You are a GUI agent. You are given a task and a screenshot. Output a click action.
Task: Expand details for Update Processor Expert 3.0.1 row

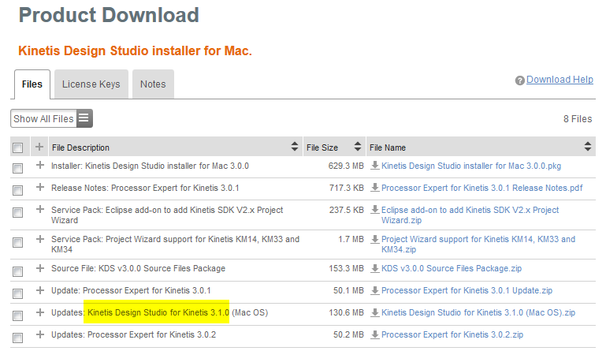[40, 289]
